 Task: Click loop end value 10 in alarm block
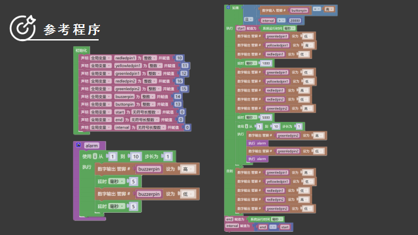(136, 157)
